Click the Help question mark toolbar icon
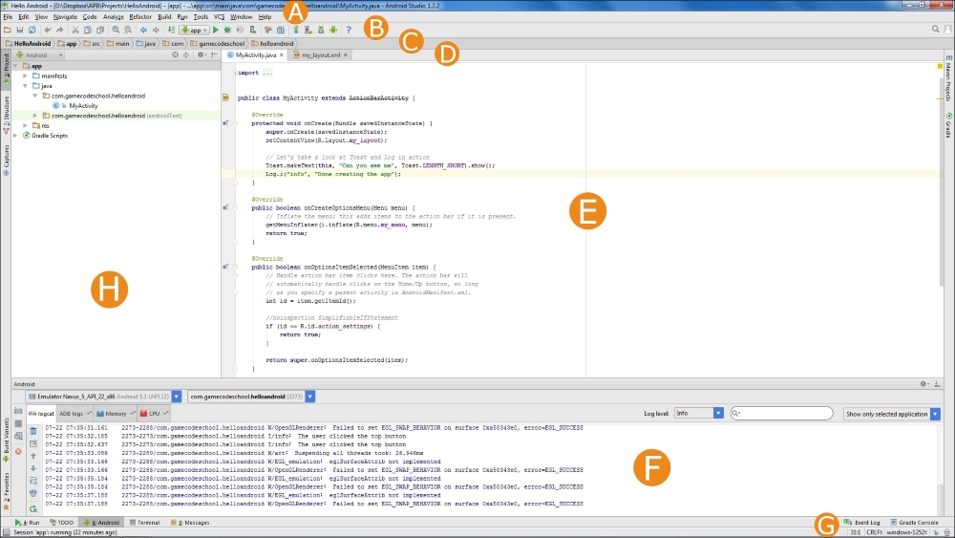The width and height of the screenshot is (955, 538). tap(349, 30)
